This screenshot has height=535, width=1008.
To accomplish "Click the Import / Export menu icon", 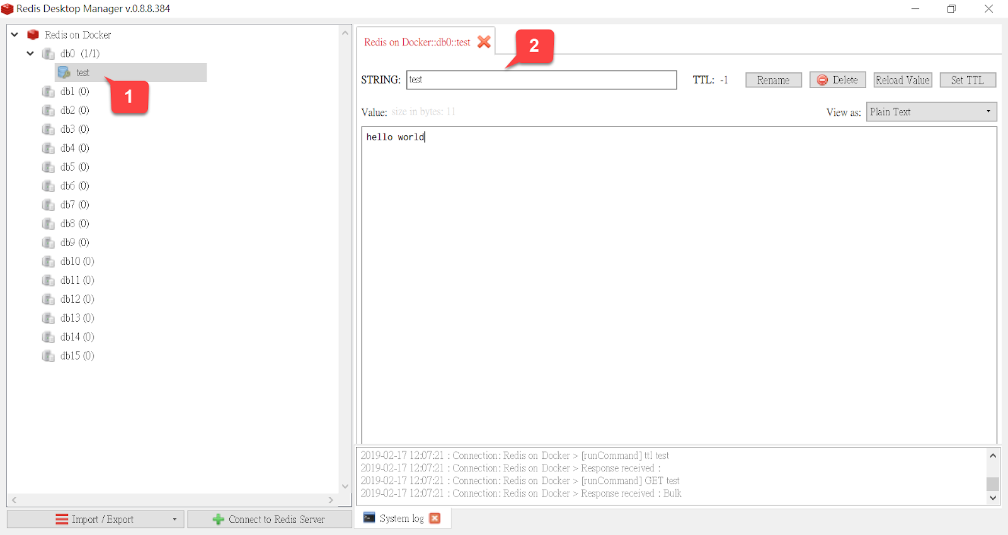I will (62, 519).
